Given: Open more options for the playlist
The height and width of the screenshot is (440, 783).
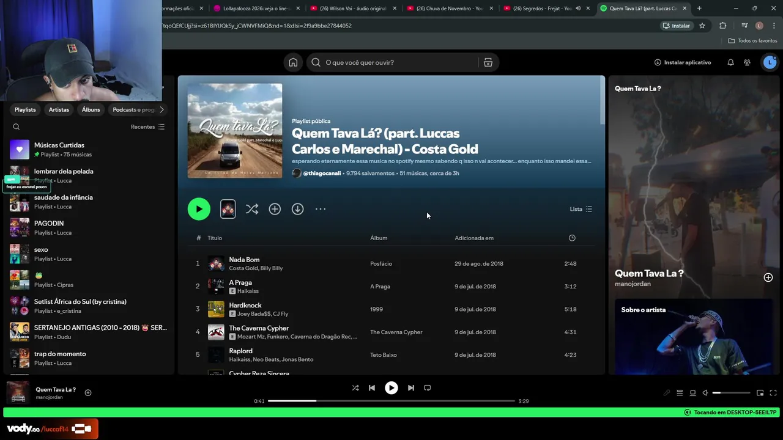Looking at the screenshot, I should pyautogui.click(x=321, y=209).
